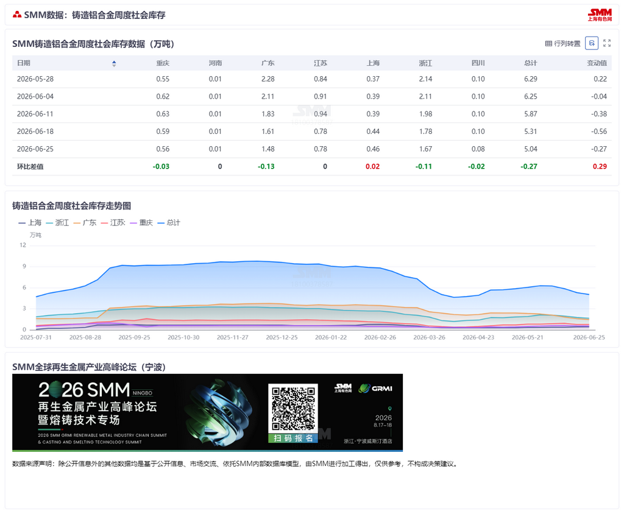The height and width of the screenshot is (514, 624).
Task: Click the 浙江 column header in the table
Action: point(425,63)
